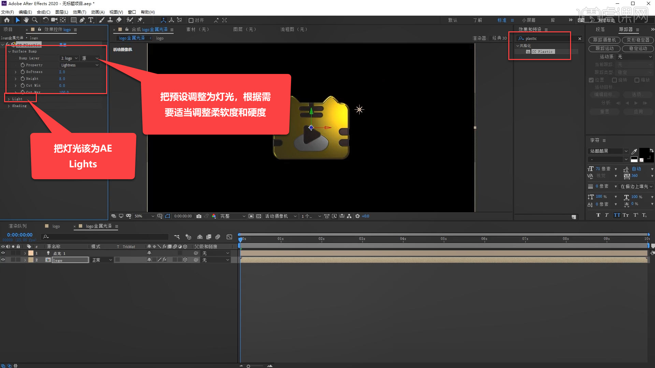Viewport: 655px width, 368px height.
Task: Toggle Faux Italic in character panel
Action: coord(607,215)
